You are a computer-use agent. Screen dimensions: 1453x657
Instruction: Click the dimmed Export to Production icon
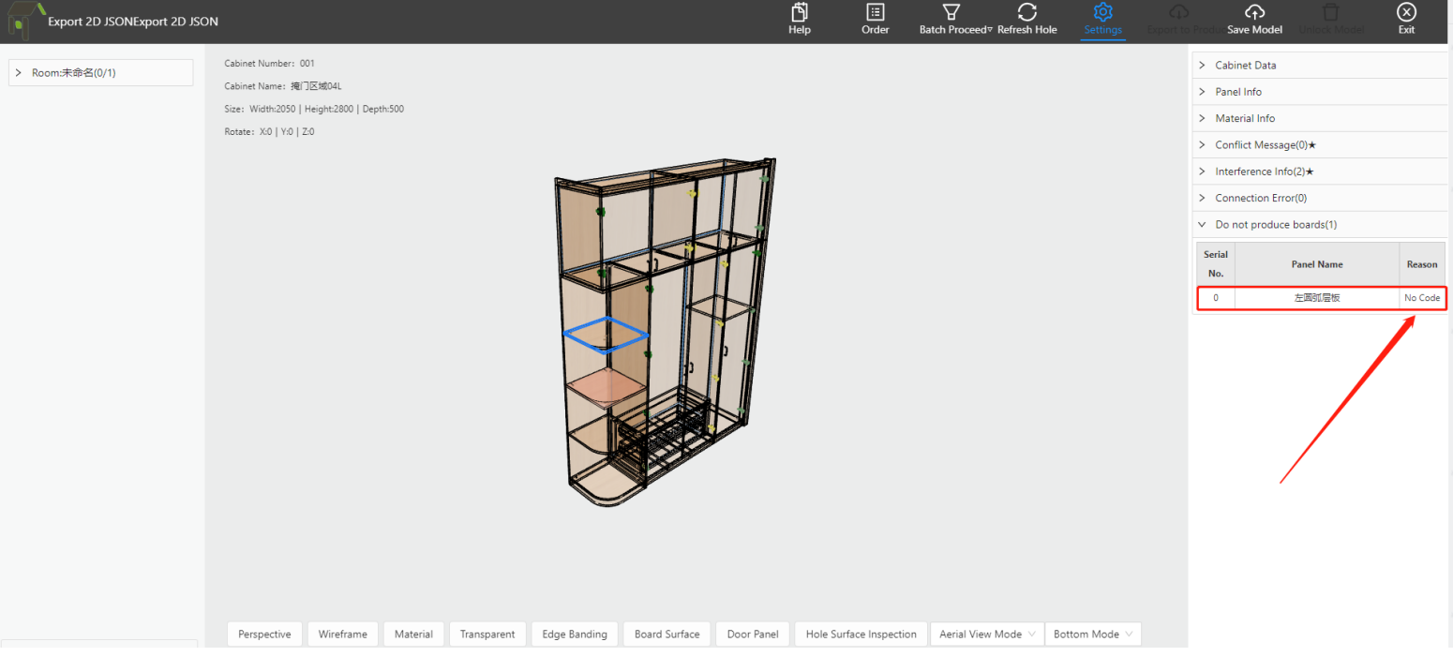click(1179, 12)
